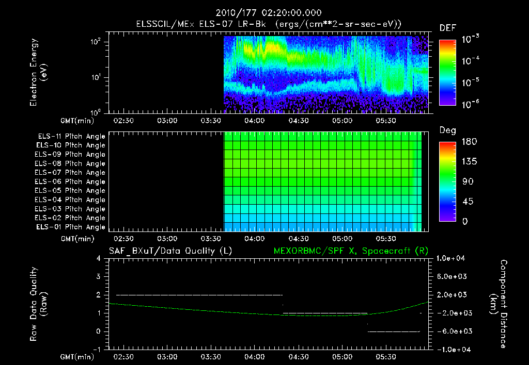
Task: Click the DEF rainbow color bar
Action: pos(447,73)
